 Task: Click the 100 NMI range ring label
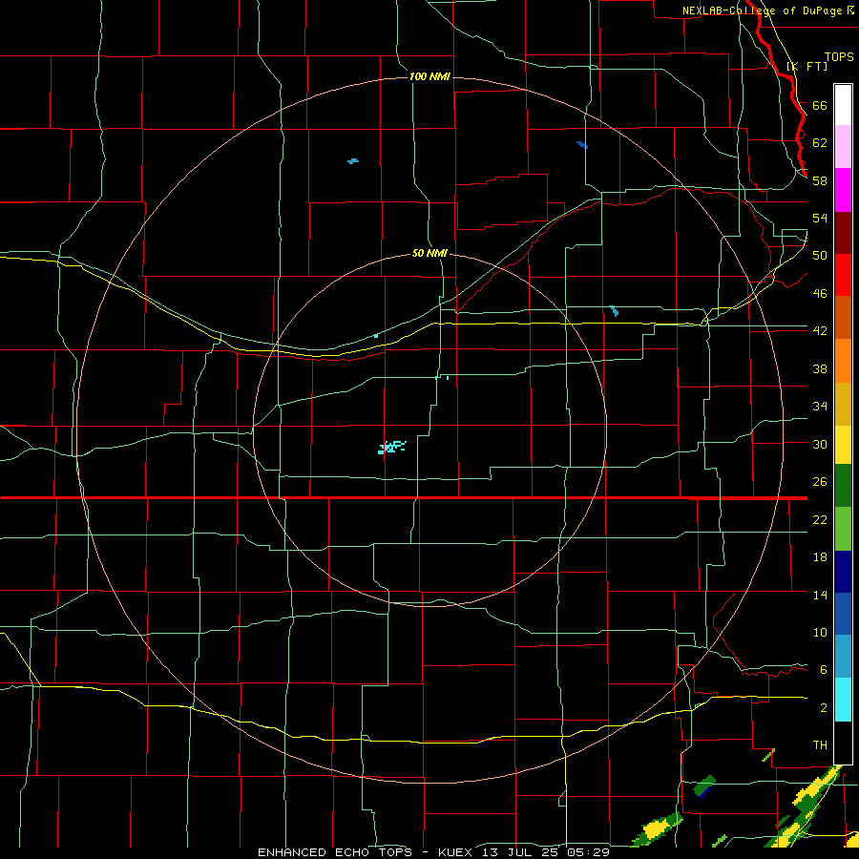click(429, 76)
